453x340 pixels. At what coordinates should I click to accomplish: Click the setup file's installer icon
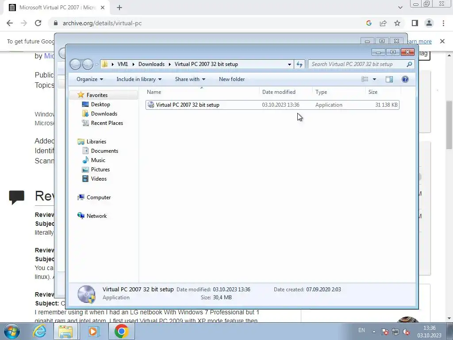[x=151, y=104]
